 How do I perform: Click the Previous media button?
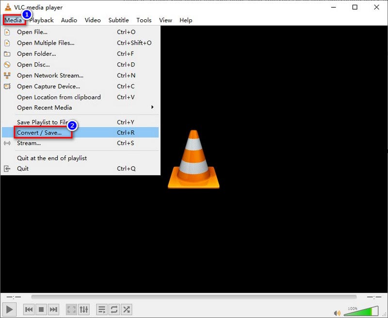tap(29, 309)
